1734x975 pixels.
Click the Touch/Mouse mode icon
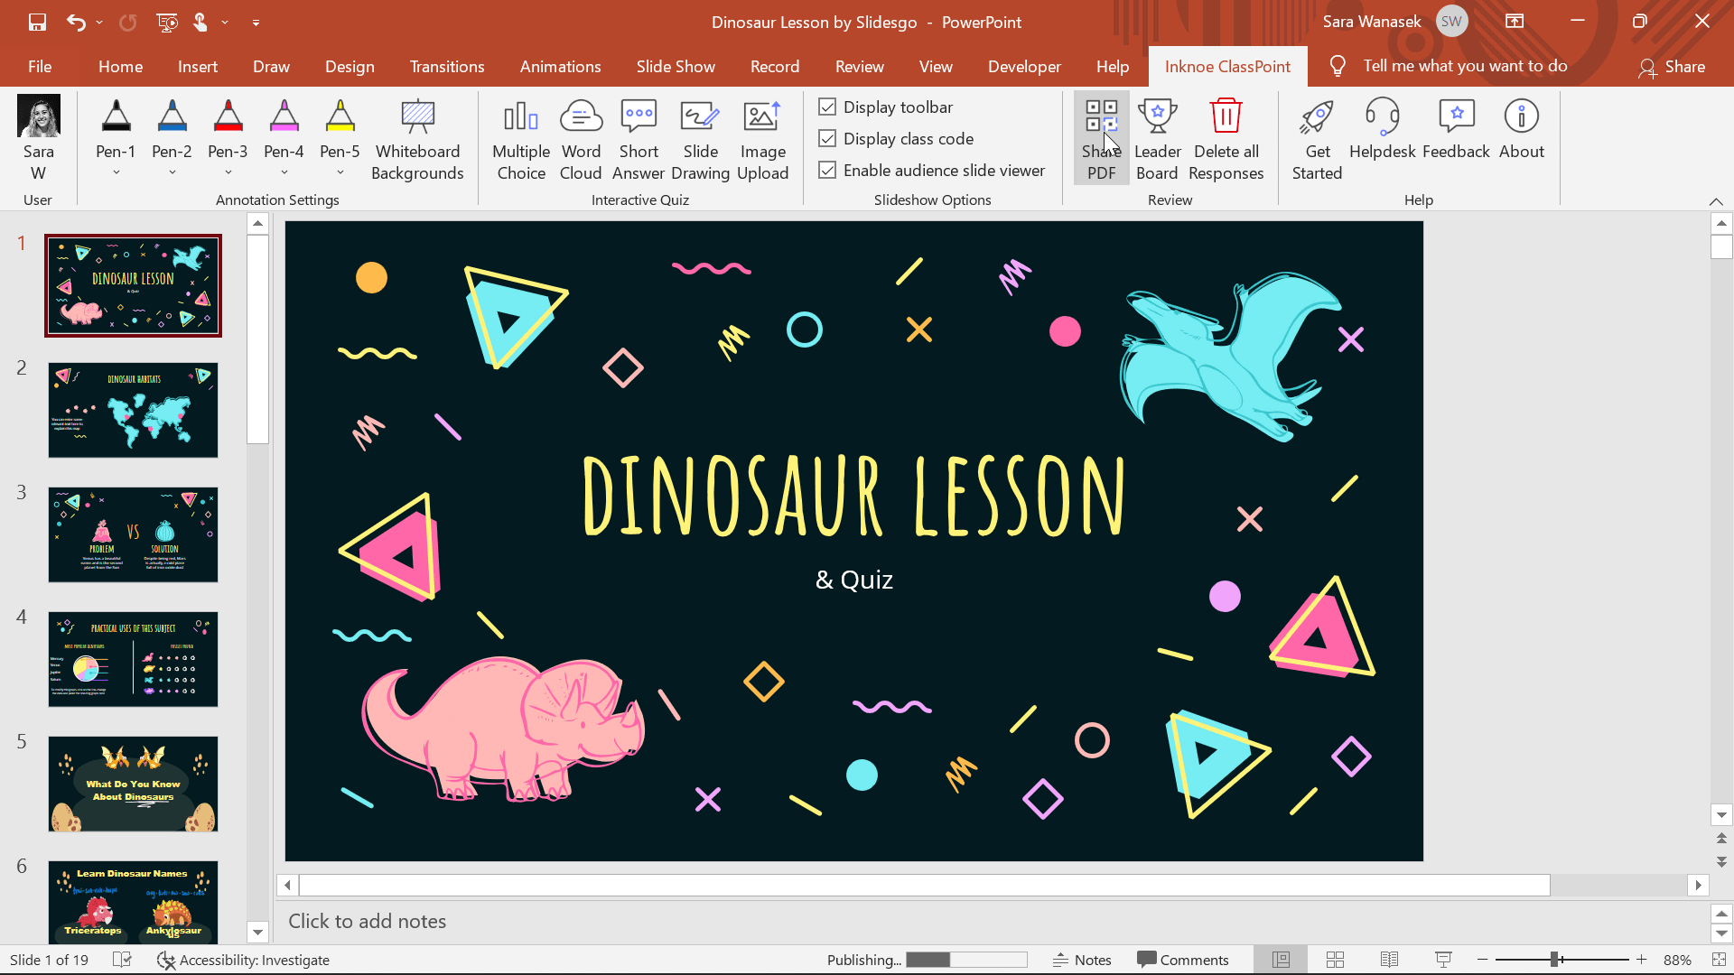[x=200, y=22]
